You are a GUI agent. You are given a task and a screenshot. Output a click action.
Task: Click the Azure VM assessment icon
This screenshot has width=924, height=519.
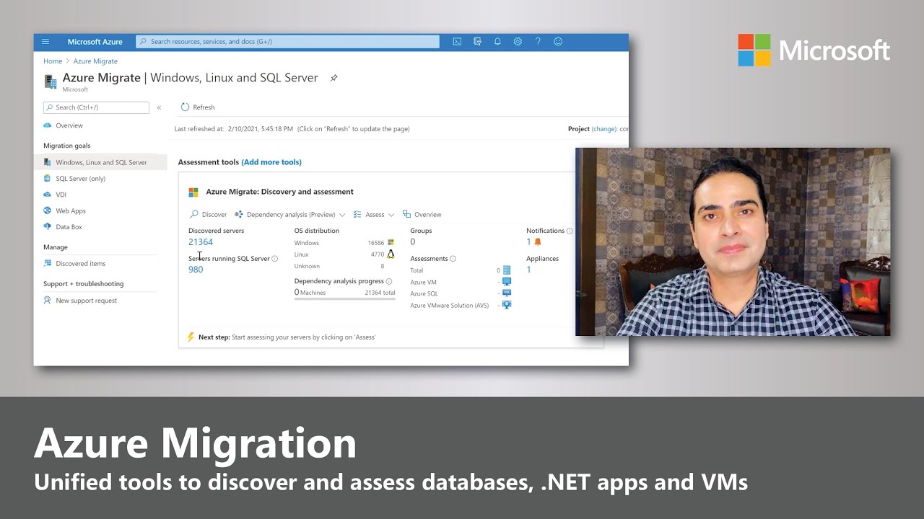(507, 282)
